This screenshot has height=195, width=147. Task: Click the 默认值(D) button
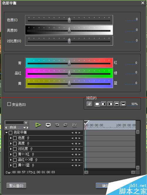point(16,186)
